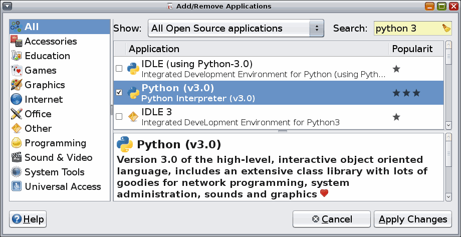Click the System Tools gear icon
461x237 pixels.
coord(17,172)
